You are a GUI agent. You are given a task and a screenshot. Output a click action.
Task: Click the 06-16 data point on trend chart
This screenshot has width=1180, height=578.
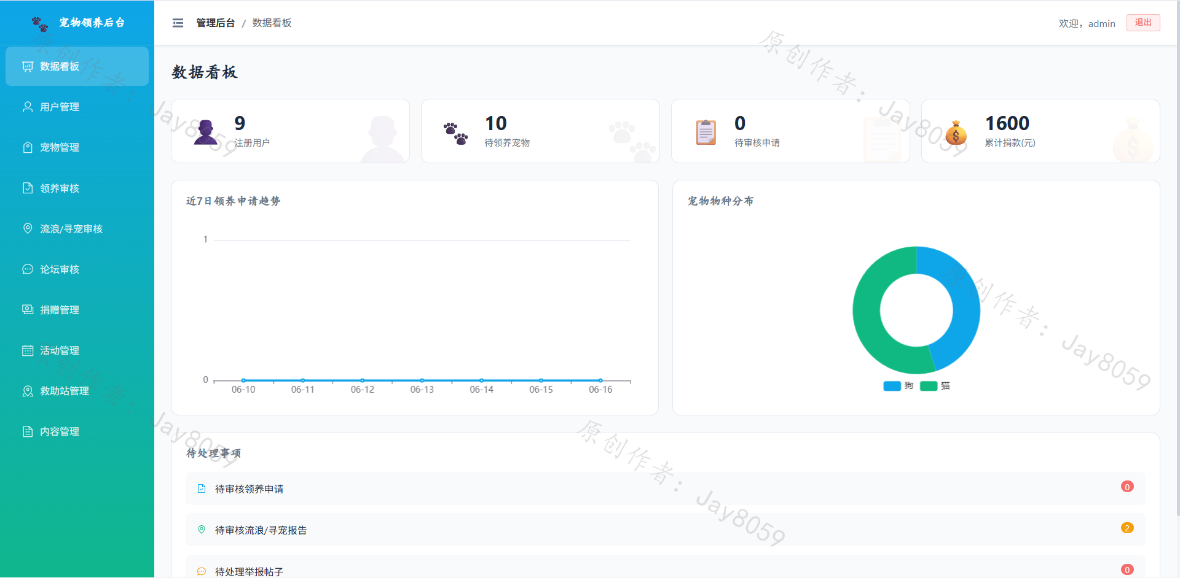coord(600,380)
